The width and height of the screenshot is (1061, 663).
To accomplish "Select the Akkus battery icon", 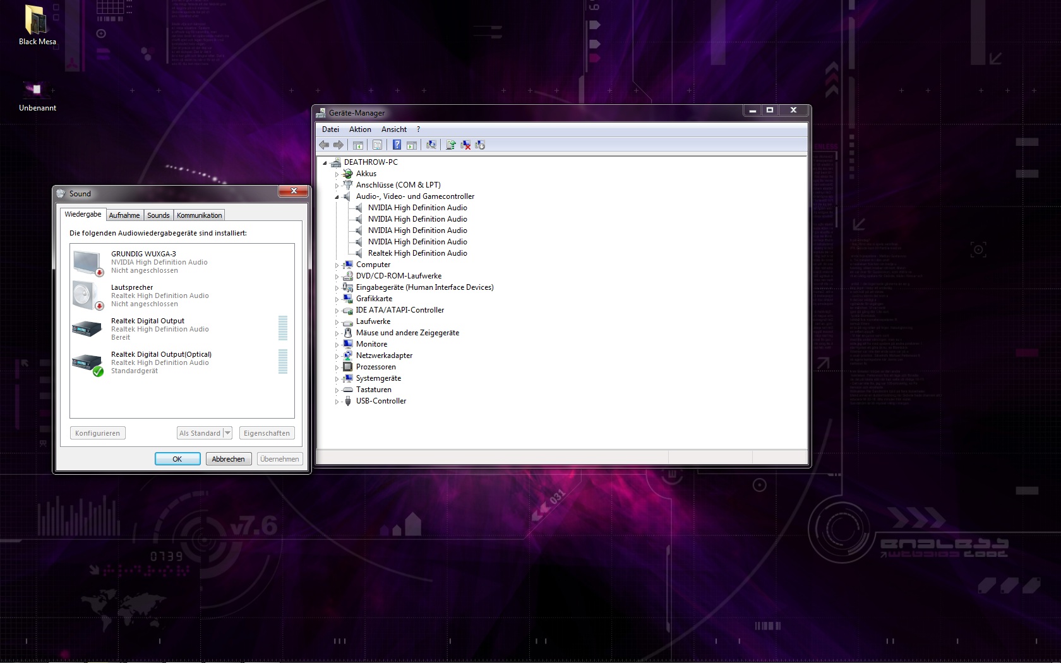I will pos(347,174).
